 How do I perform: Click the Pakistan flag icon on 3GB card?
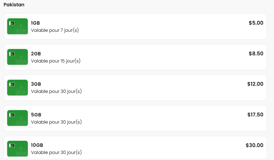coord(12,84)
